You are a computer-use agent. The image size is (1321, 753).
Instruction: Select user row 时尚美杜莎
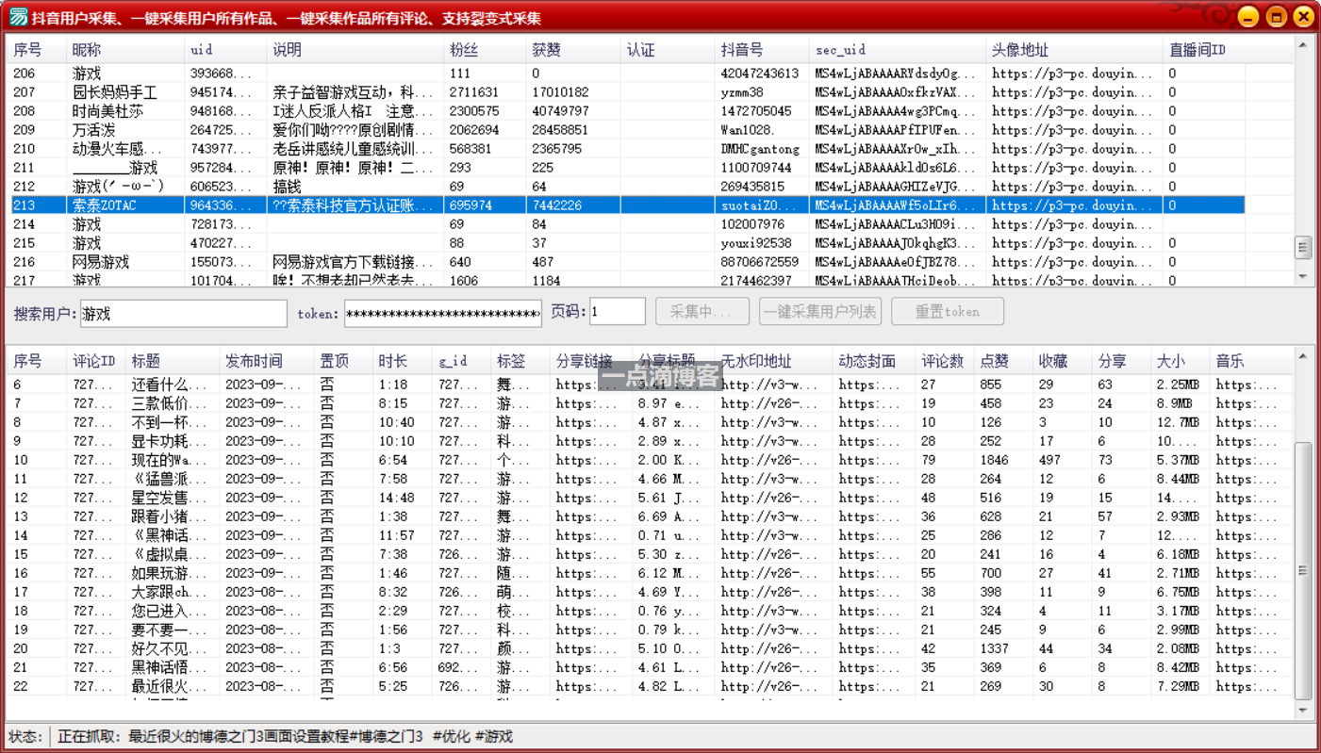click(x=627, y=111)
